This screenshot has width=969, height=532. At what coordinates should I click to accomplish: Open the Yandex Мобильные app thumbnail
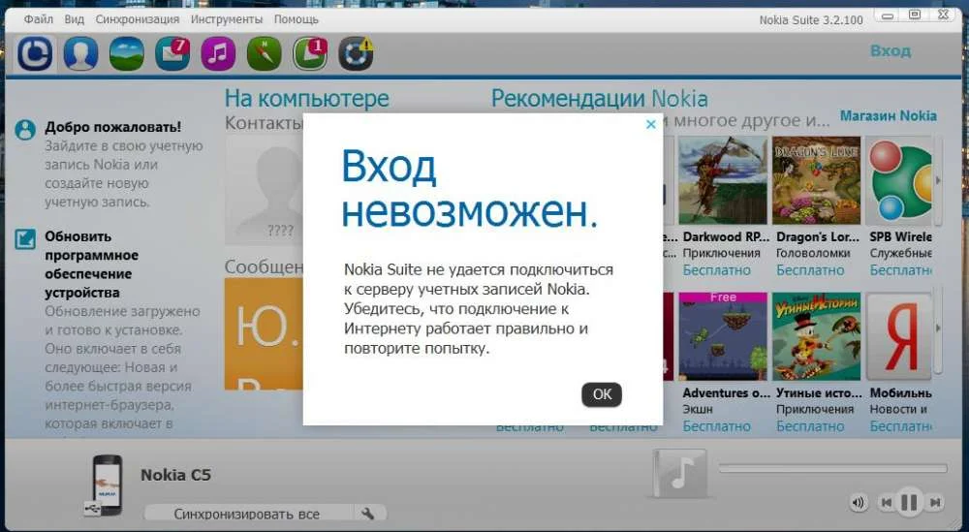(x=898, y=336)
